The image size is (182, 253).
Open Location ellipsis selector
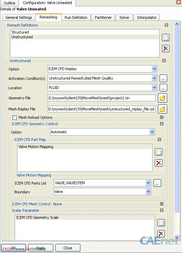pos(163,88)
